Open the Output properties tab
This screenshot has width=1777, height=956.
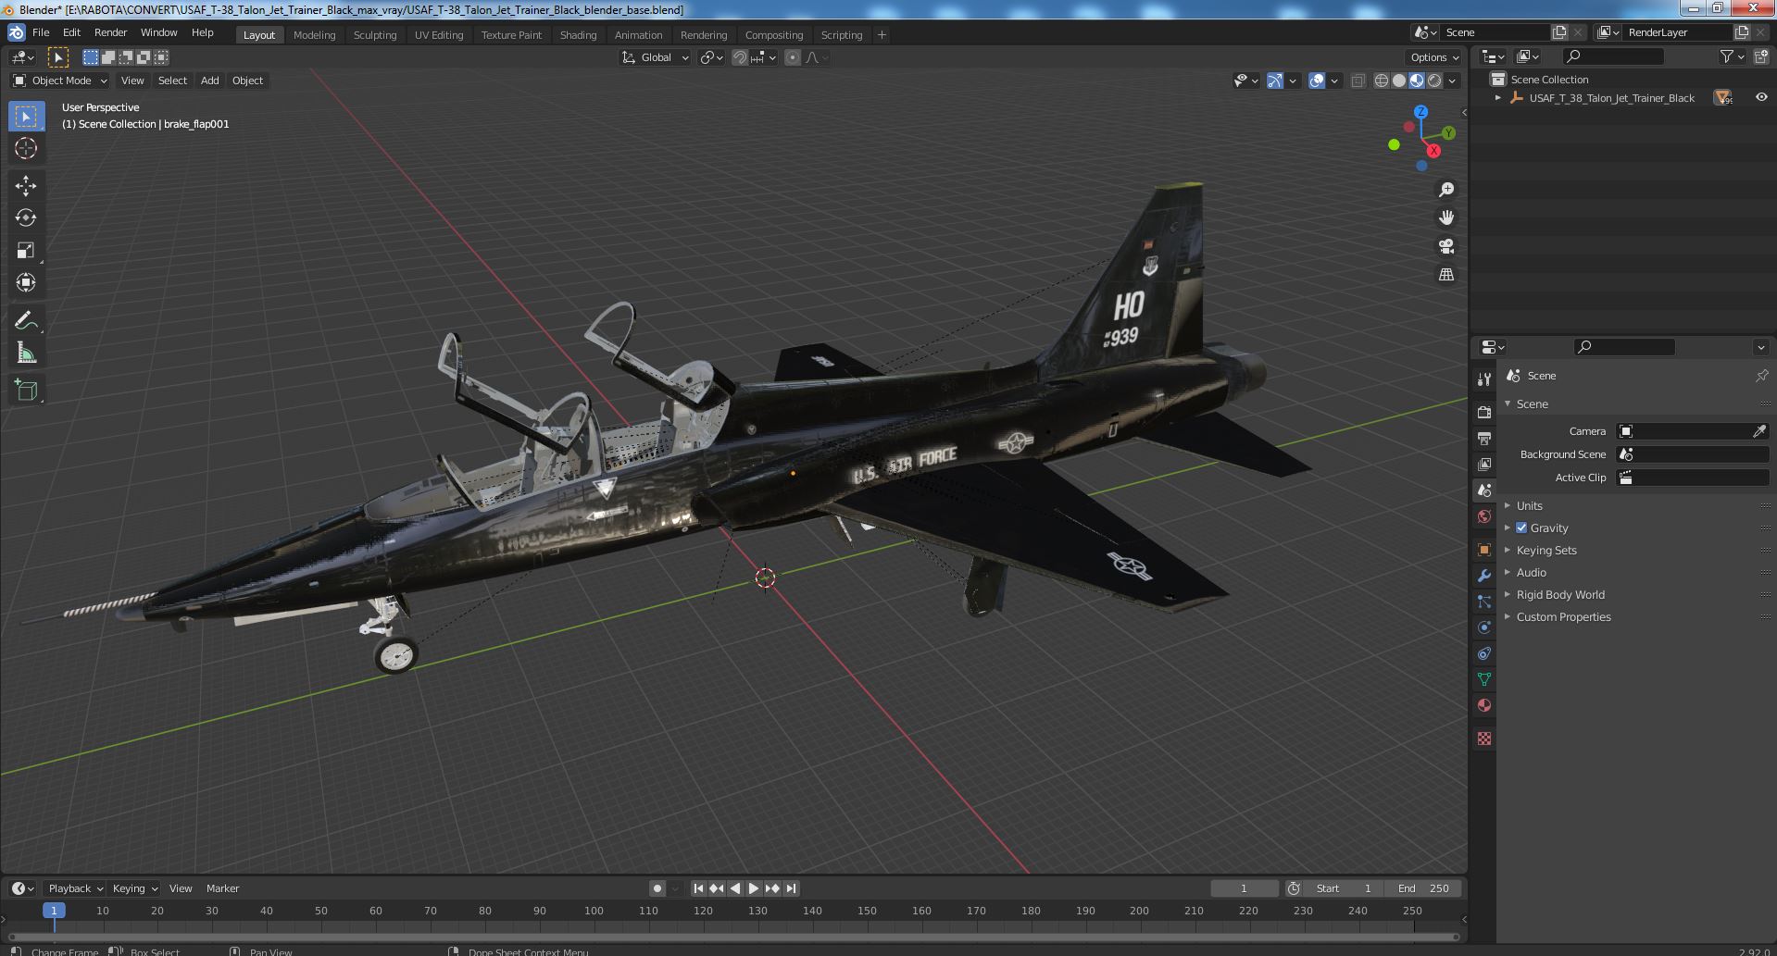1484,438
